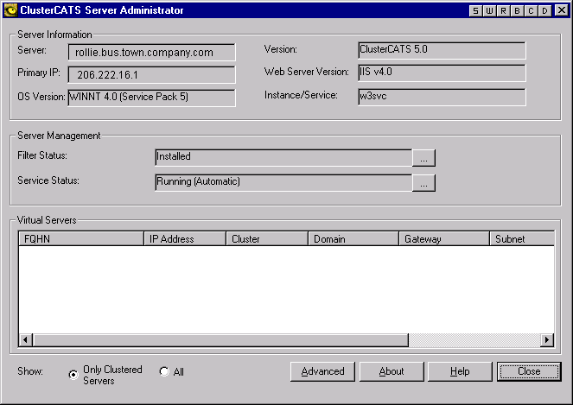Sort by Gateway column header
The height and width of the screenshot is (405, 573).
point(444,239)
